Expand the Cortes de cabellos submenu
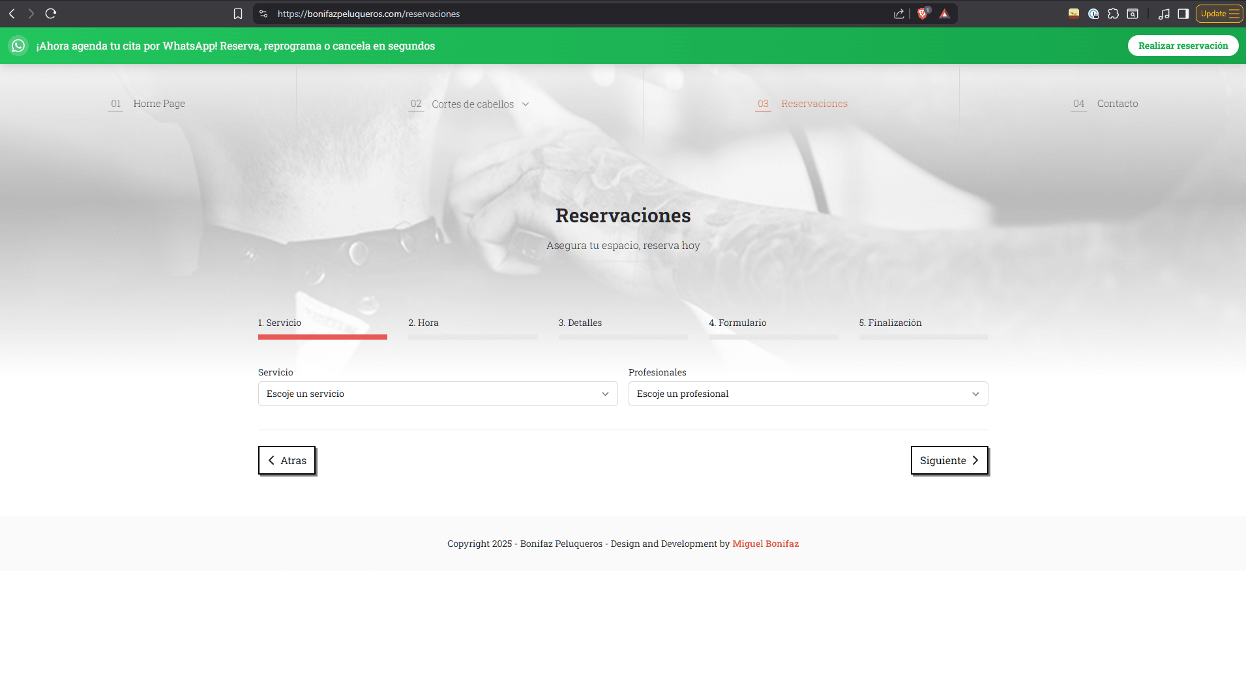This screenshot has height=676, width=1246. coord(526,104)
